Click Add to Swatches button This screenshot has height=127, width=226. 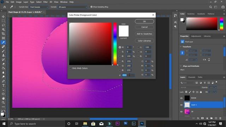click(144, 34)
